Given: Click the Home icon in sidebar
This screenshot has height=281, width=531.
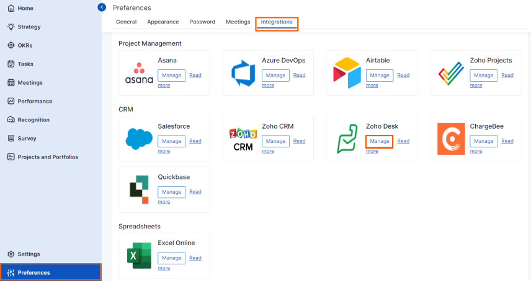Looking at the screenshot, I should [x=11, y=8].
